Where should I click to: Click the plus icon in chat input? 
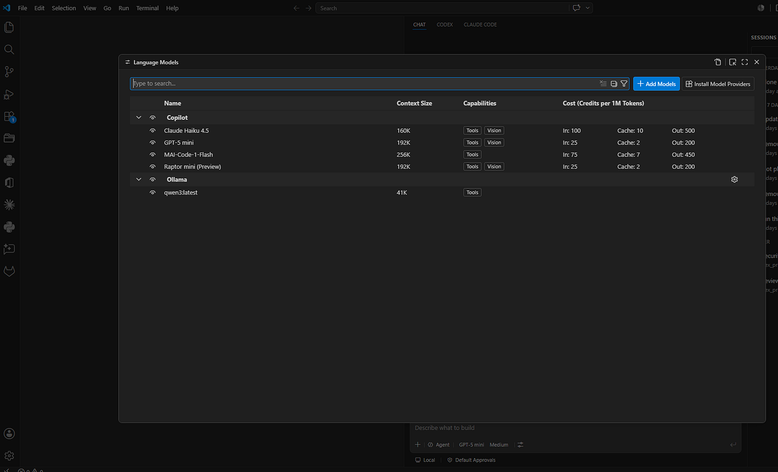(x=418, y=445)
